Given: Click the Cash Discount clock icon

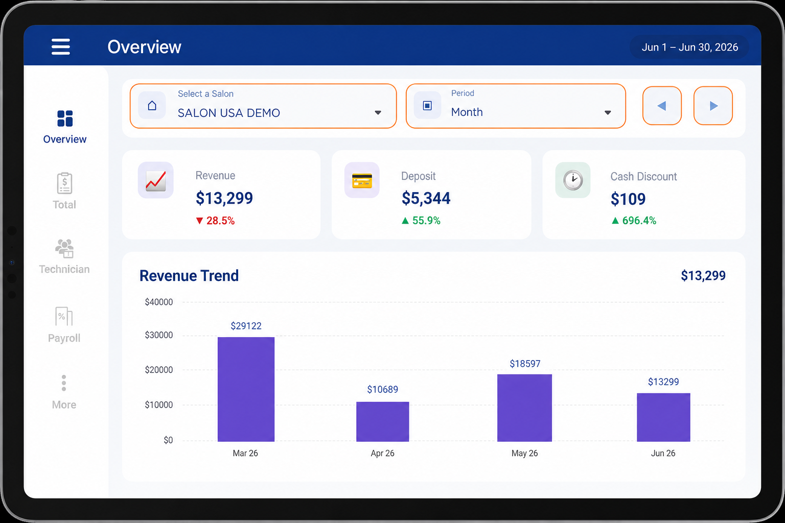Looking at the screenshot, I should coord(573,180).
